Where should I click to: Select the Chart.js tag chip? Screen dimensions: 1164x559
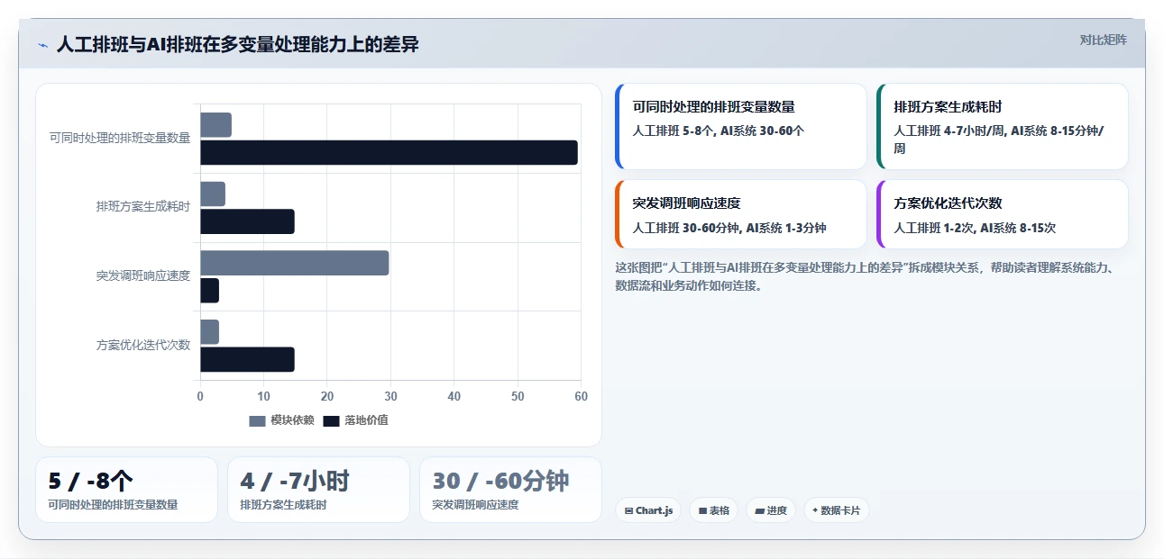pyautogui.click(x=648, y=510)
